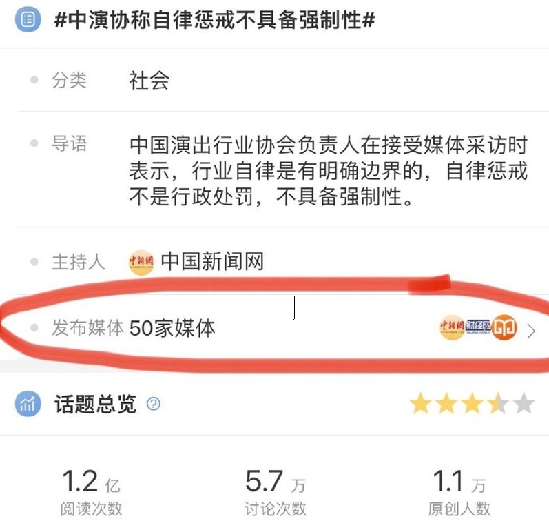
Task: Click the blue list icon beside the hashtag title
Action: click(x=28, y=19)
